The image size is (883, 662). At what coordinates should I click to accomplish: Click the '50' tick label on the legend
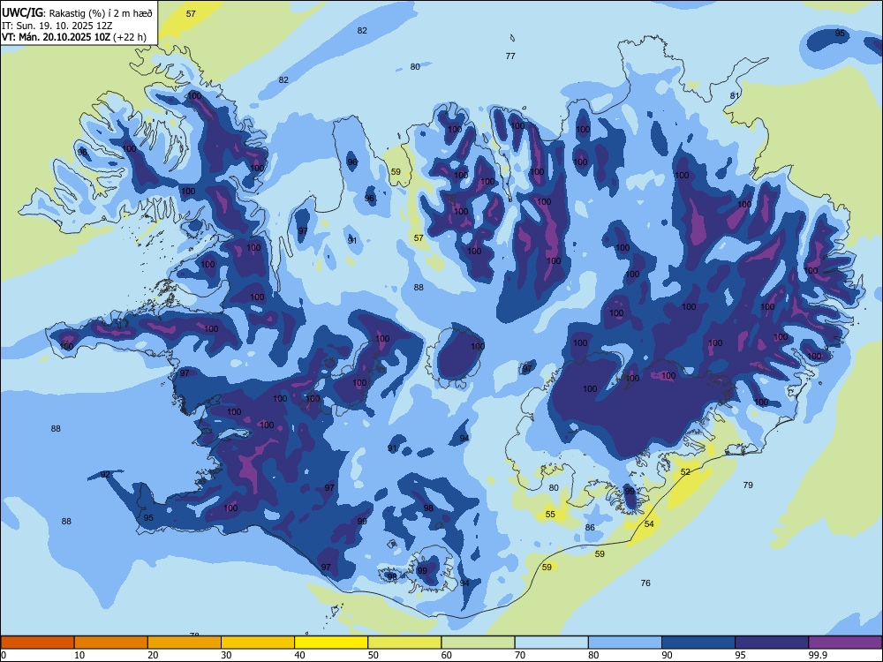(374, 655)
